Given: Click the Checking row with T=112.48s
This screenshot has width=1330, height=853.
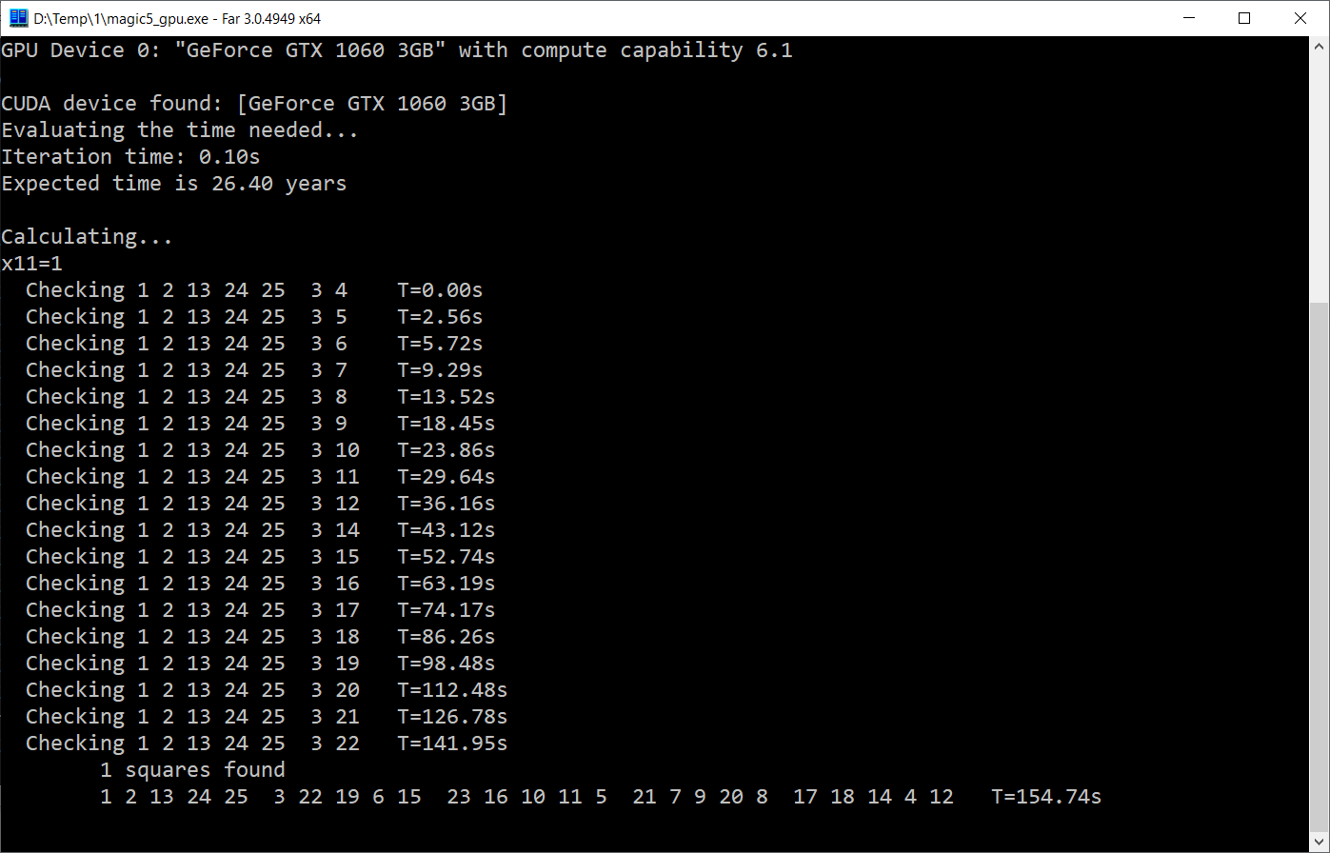Looking at the screenshot, I should coord(267,690).
